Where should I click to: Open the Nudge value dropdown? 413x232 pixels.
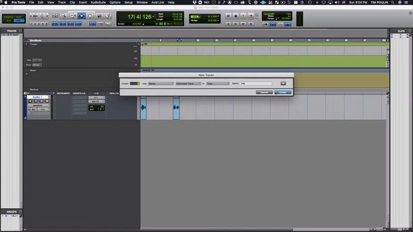coord(218,20)
